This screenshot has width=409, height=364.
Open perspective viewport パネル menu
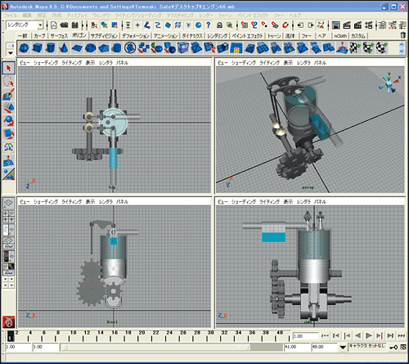(x=320, y=63)
